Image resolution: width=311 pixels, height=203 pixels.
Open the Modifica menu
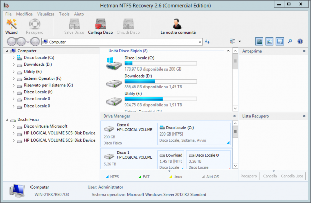24,14
